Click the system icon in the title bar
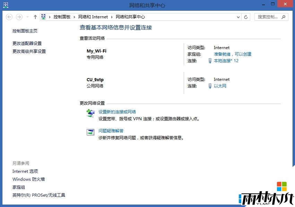295x207 pixels. 5,4
